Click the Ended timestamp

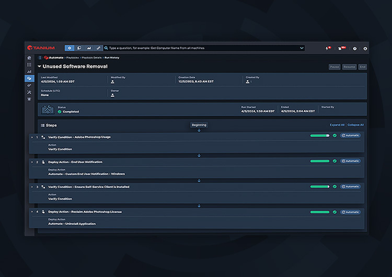298,111
